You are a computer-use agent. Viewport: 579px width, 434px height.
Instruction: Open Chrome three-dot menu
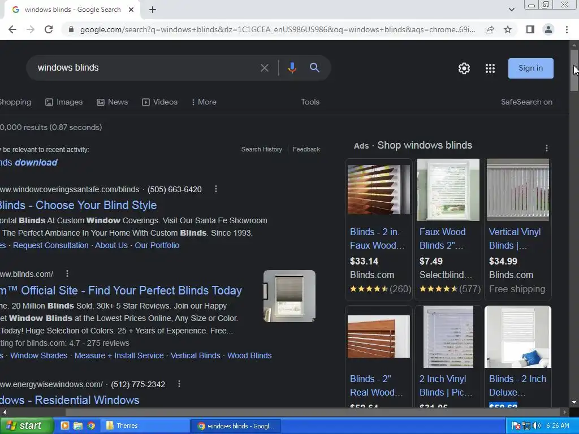coord(567,29)
